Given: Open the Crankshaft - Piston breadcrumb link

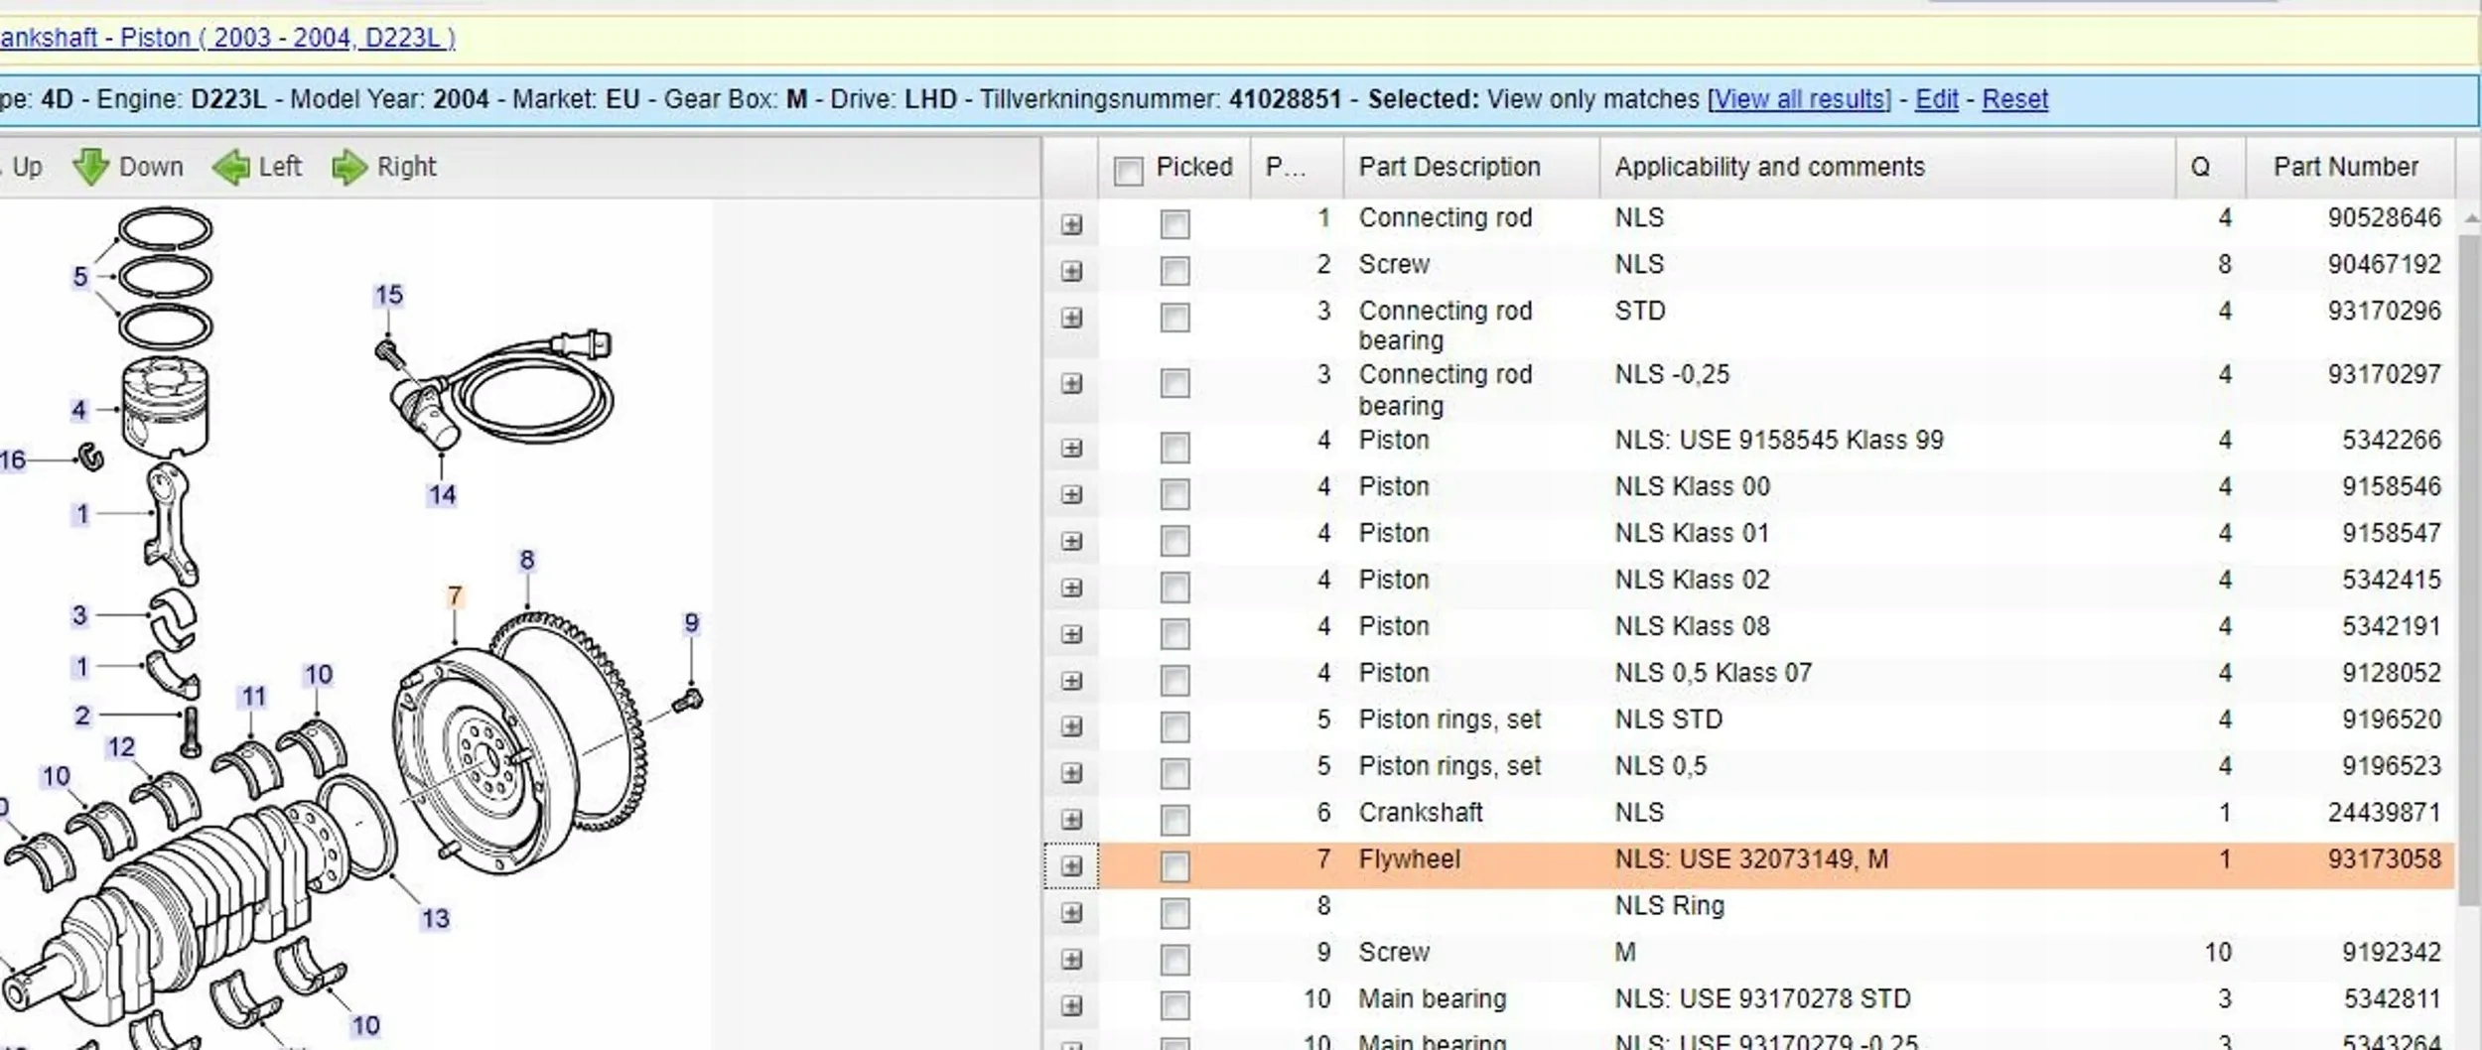Looking at the screenshot, I should point(227,38).
